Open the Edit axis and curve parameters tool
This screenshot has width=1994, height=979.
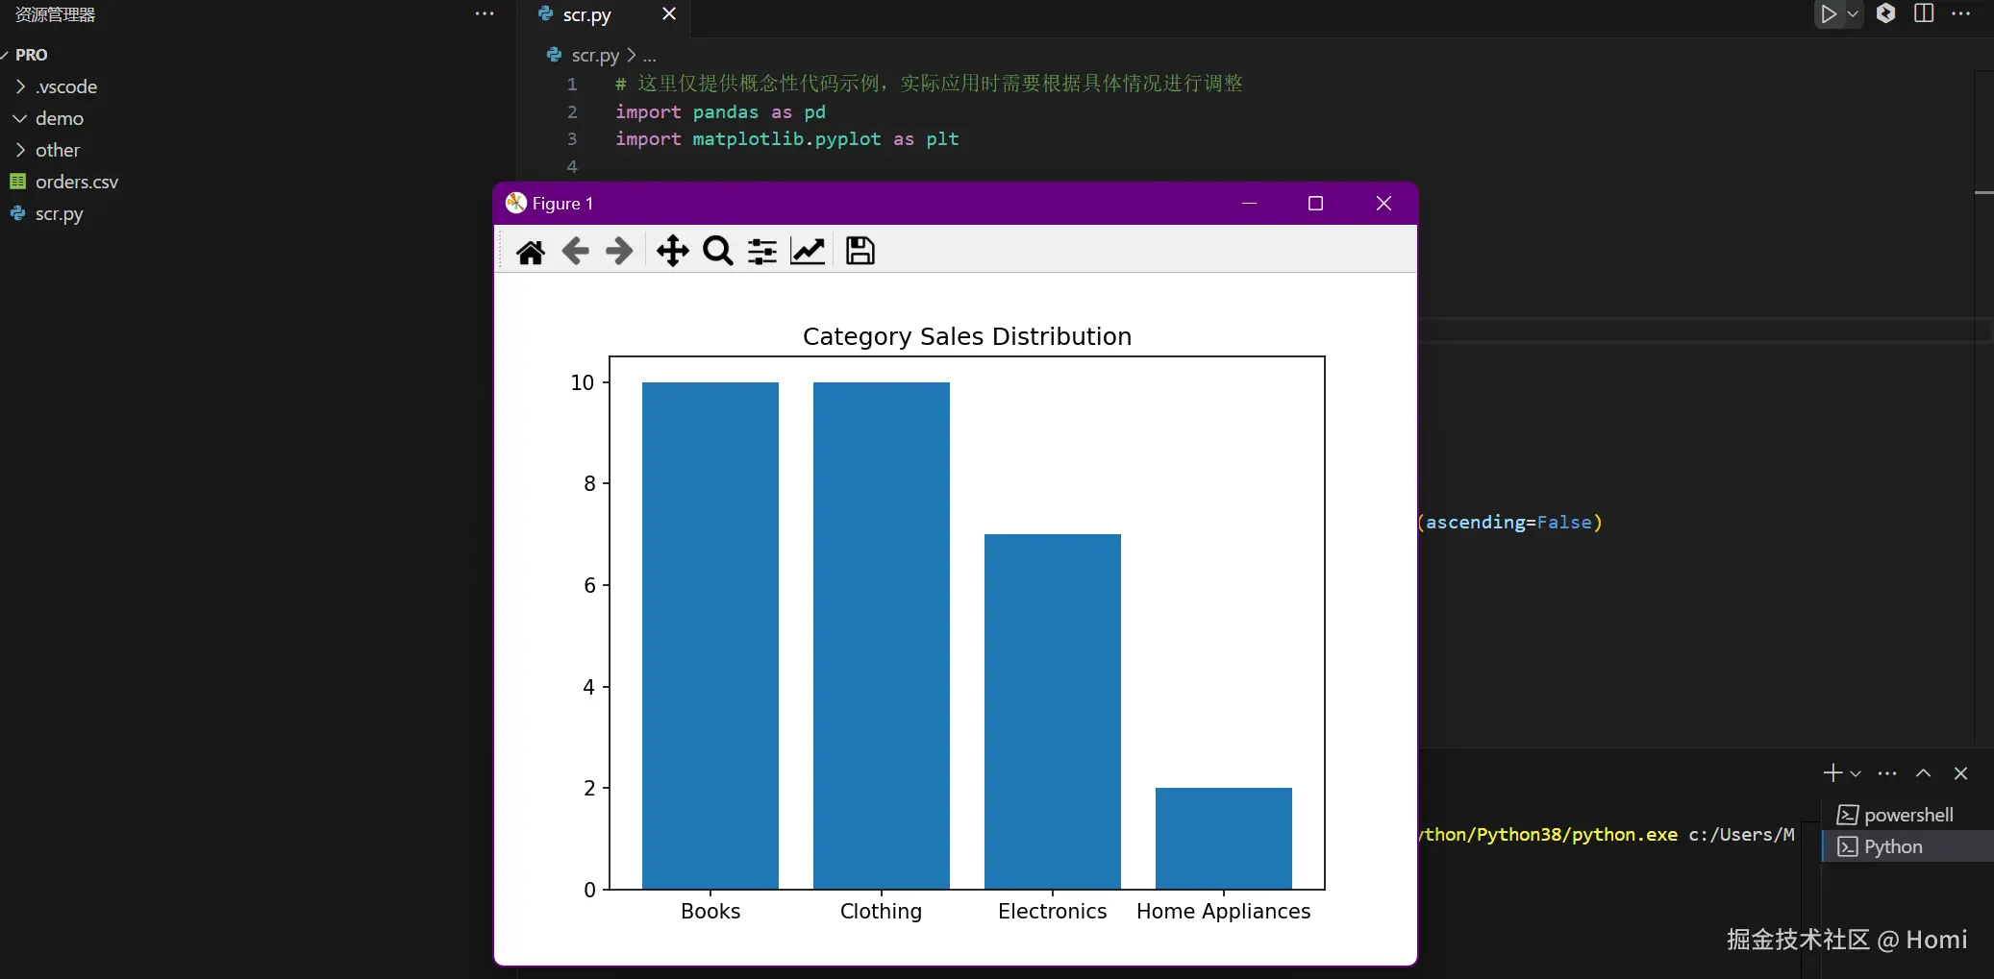point(808,252)
